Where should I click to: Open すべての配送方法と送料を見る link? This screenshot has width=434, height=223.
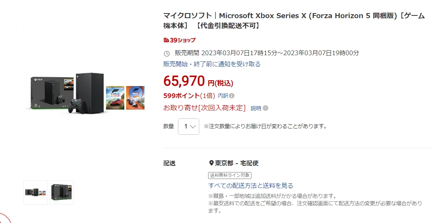251,186
